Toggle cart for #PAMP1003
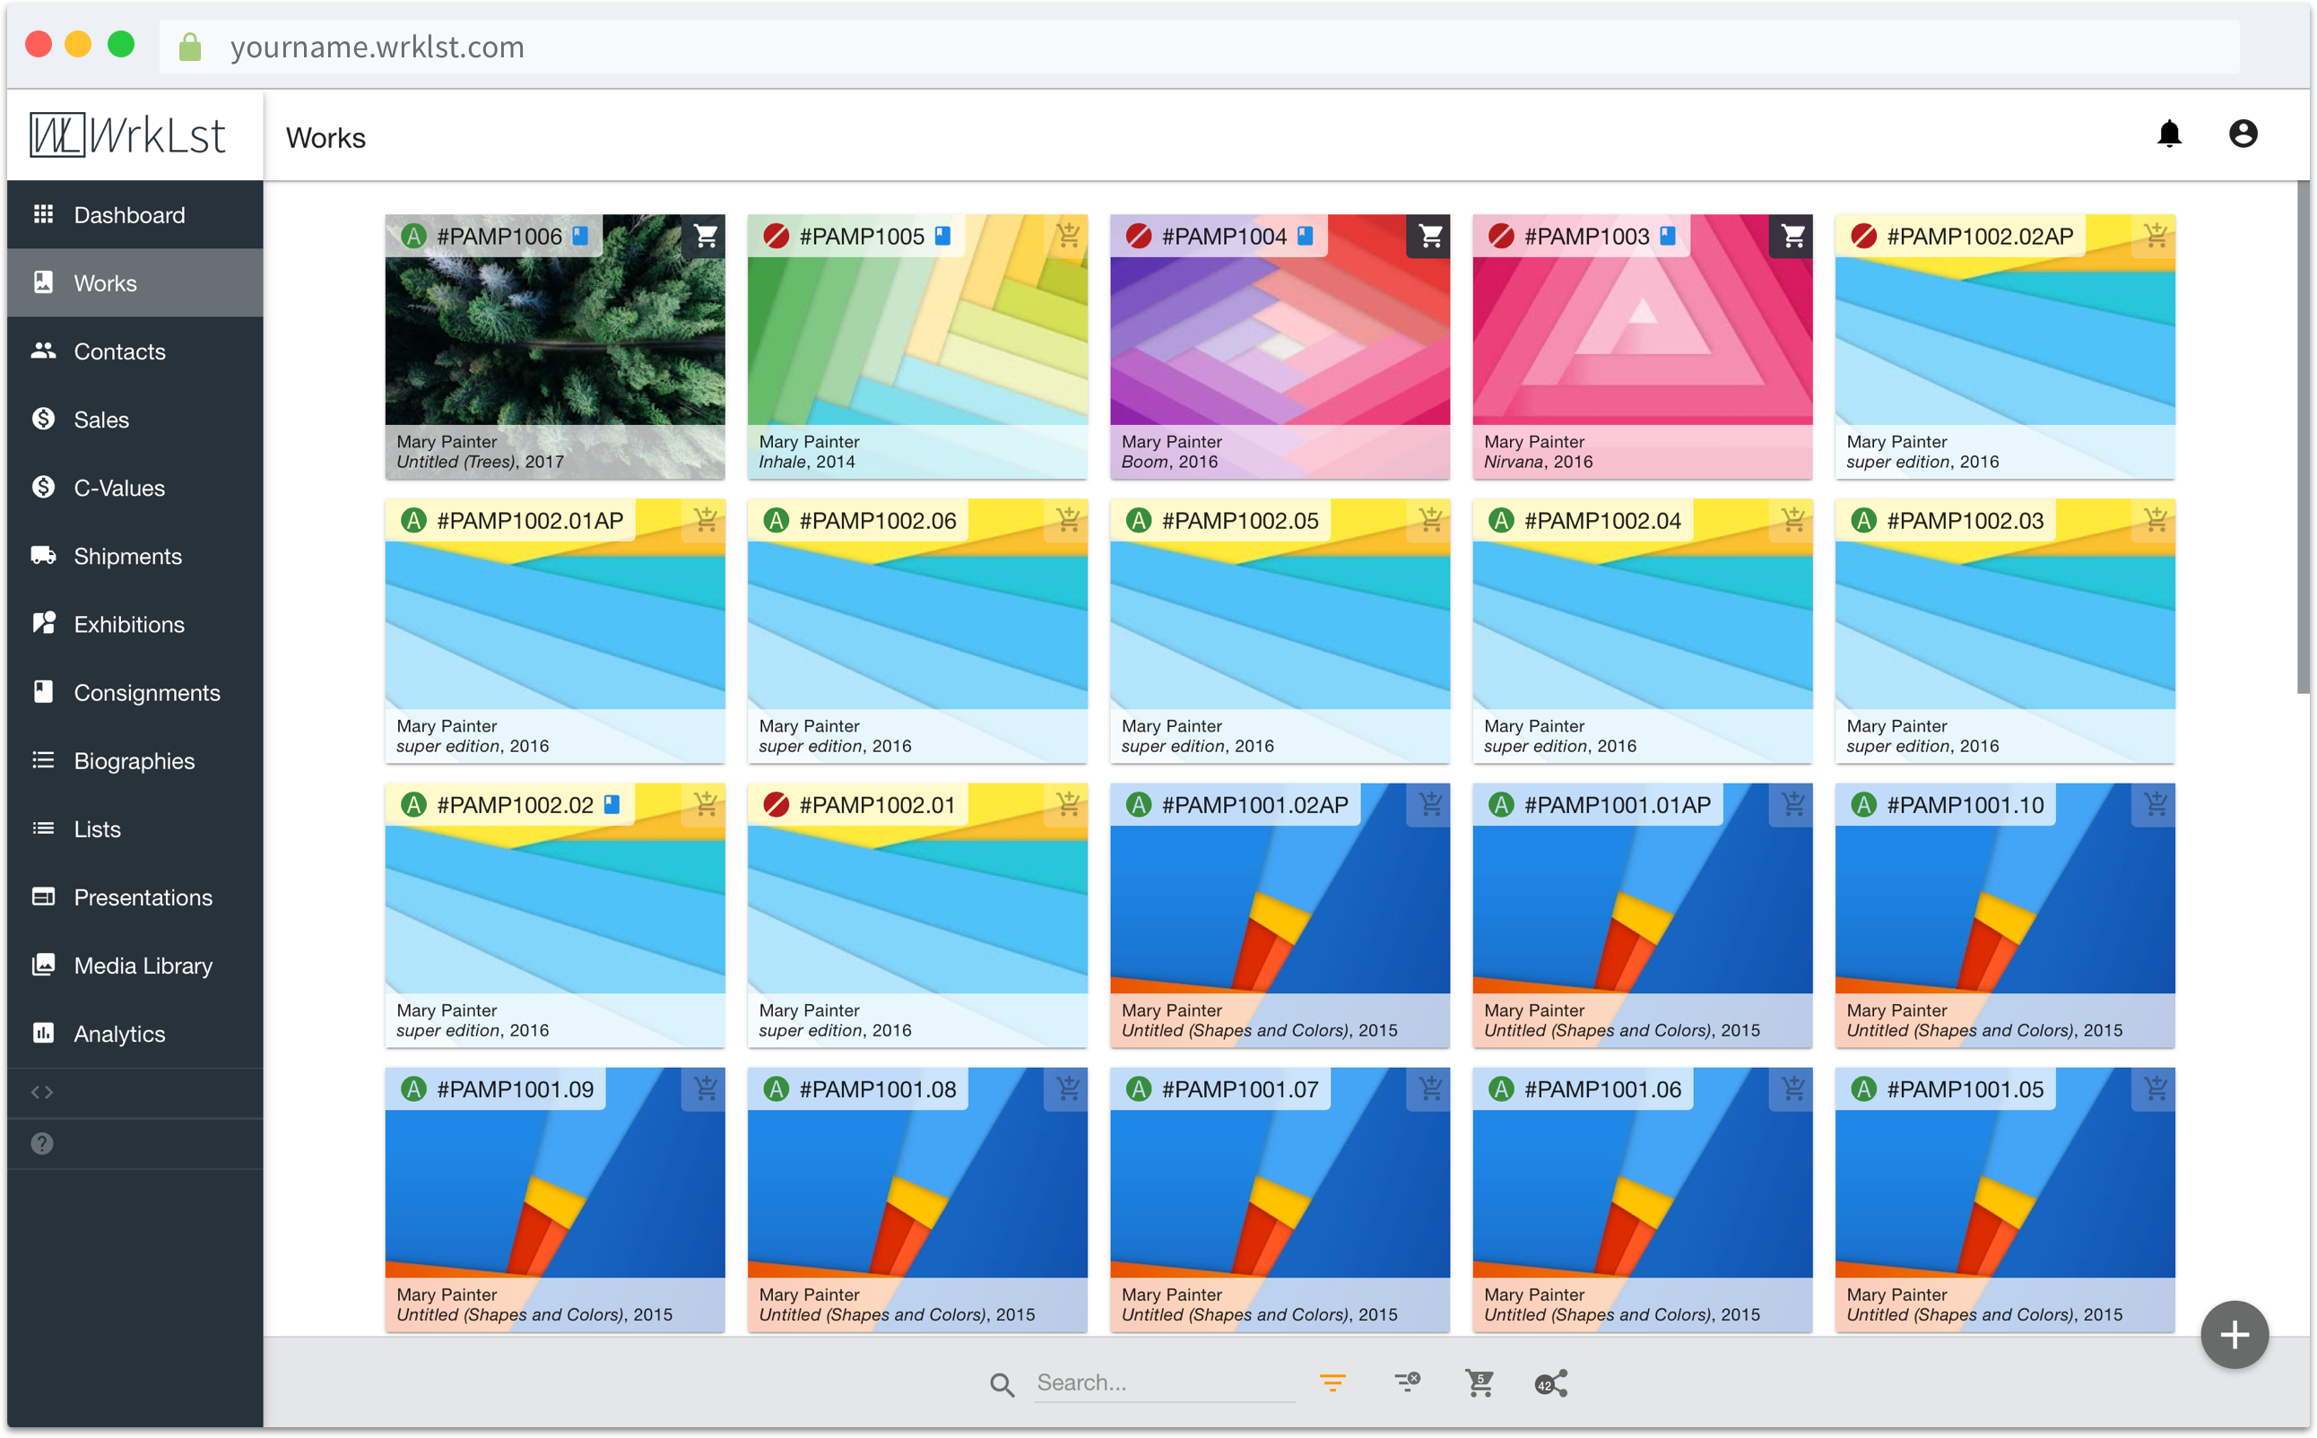2317x1438 pixels. coord(1792,236)
